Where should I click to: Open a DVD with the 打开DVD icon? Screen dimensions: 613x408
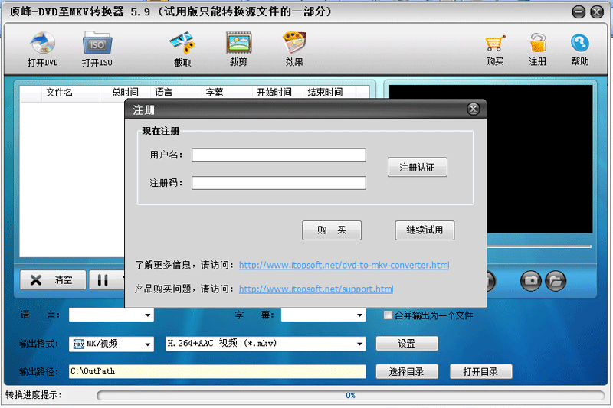(x=43, y=49)
